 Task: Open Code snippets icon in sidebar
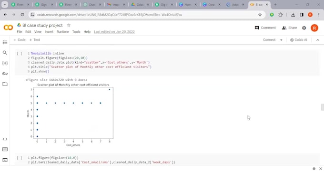[5, 139]
